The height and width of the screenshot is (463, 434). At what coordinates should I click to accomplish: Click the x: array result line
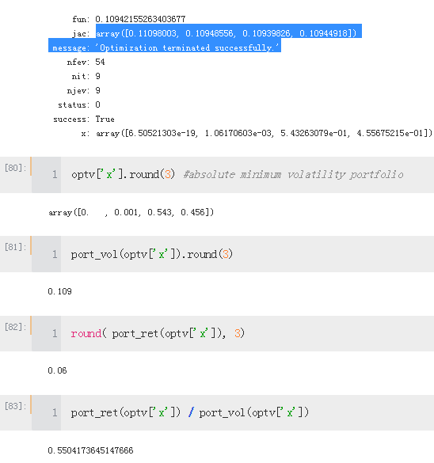(x=257, y=134)
